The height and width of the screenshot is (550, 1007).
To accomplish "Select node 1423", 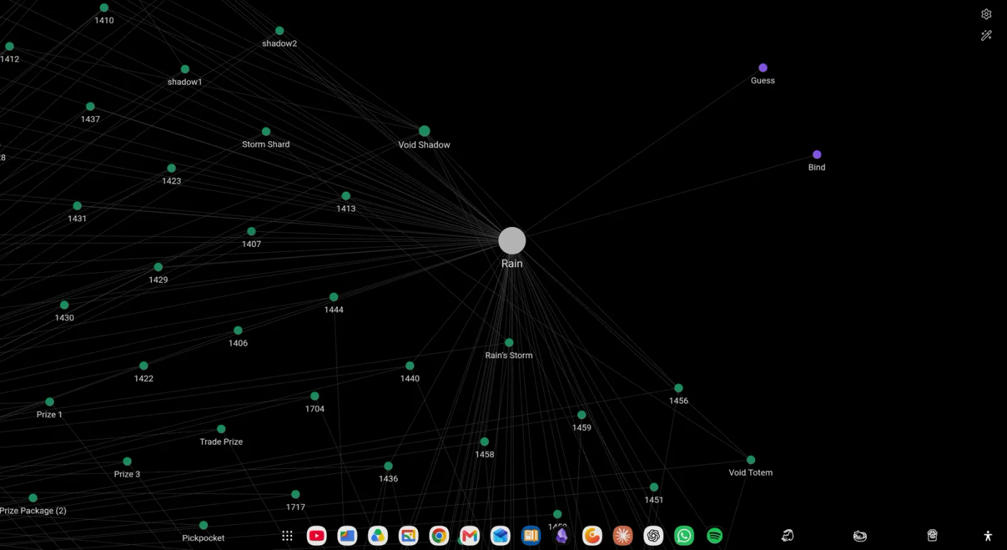I will pyautogui.click(x=171, y=169).
